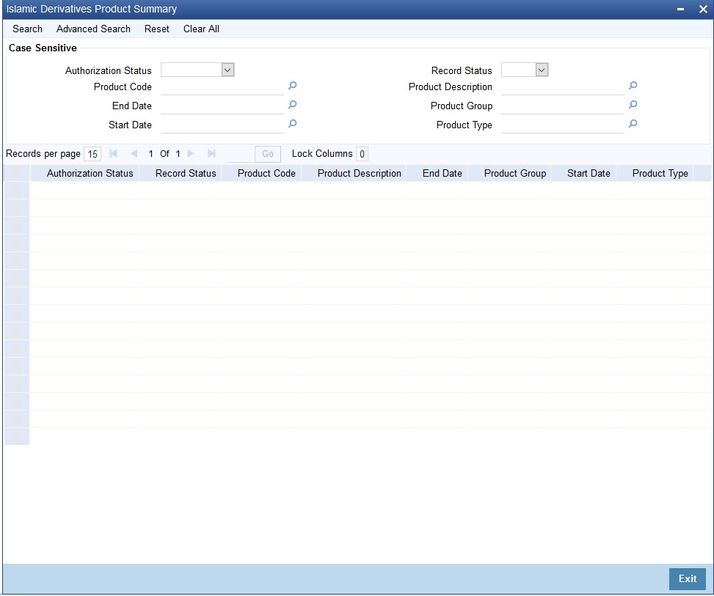Viewport: 714px width, 596px height.
Task: Sort by Product Group column header
Action: [x=515, y=173]
